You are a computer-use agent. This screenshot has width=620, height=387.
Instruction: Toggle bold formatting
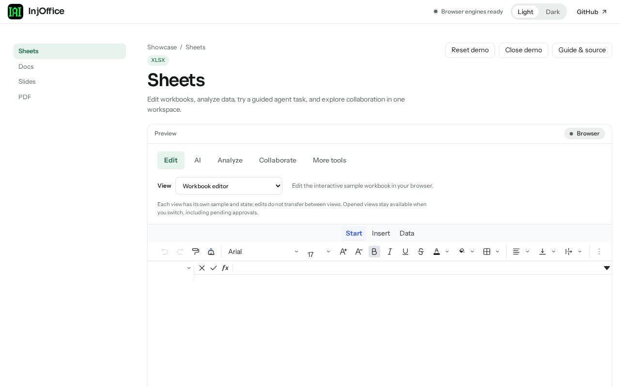(374, 252)
